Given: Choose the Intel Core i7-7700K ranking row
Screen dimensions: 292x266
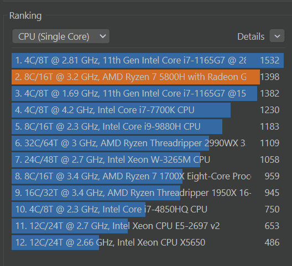Looking at the screenshot, I should 148,110.
